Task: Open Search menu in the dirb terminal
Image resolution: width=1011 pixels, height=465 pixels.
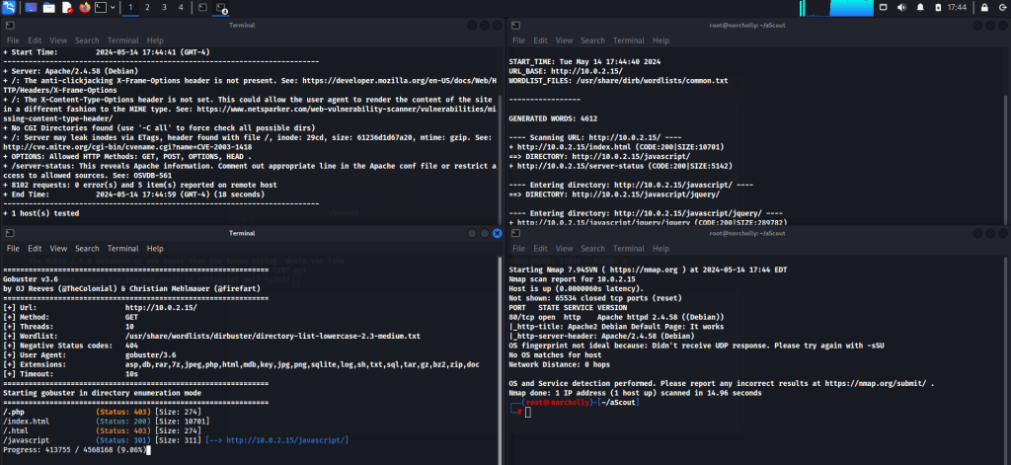Action: point(592,40)
